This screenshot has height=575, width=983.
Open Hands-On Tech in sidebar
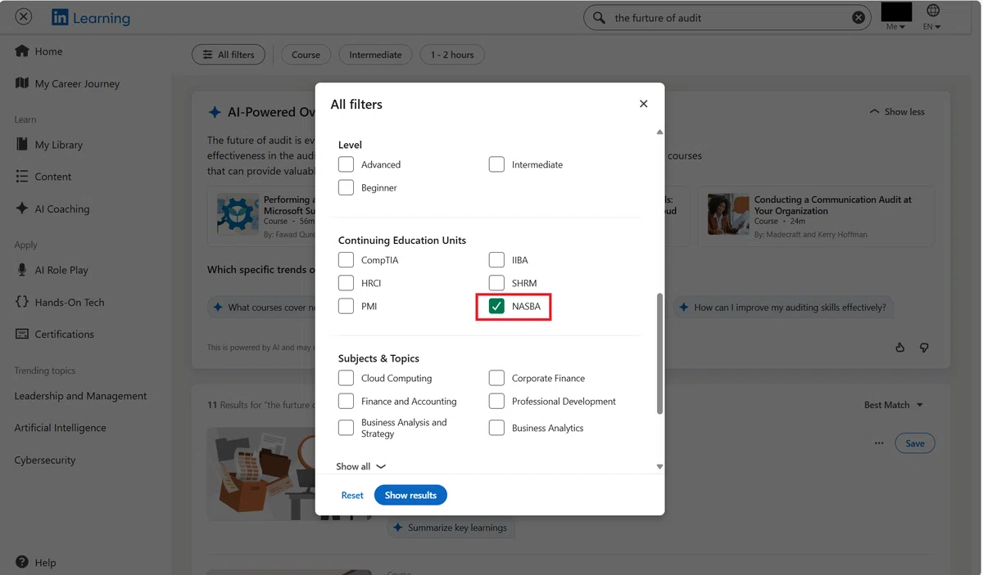pos(60,302)
